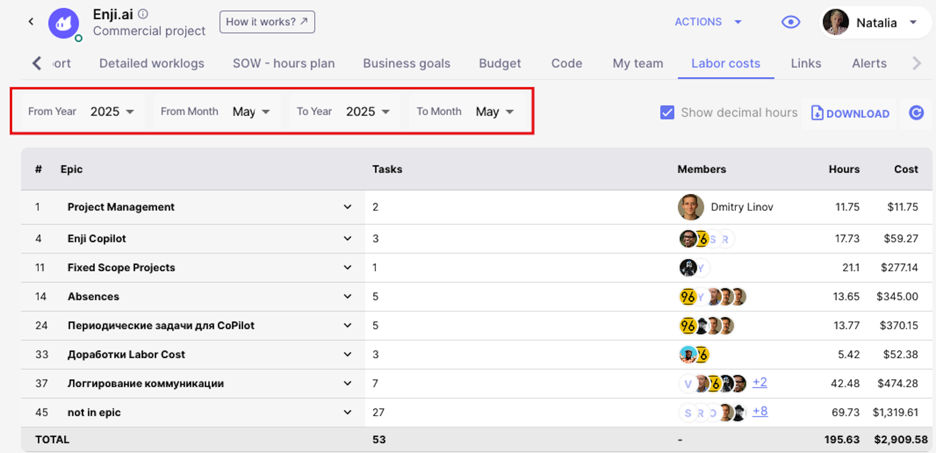Switch to the SOW - hours plan tab
Screen dimensions: 936x453
coord(284,63)
